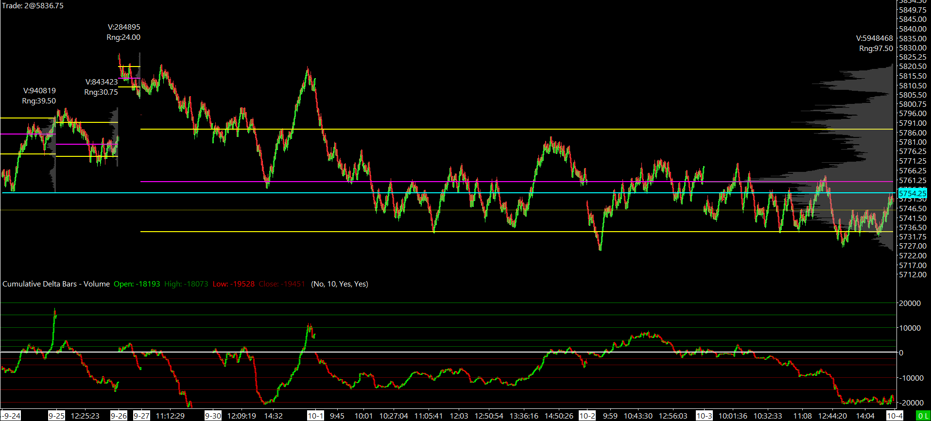The width and height of the screenshot is (931, 421).
Task: Click the 10-3 date marker
Action: coord(704,416)
